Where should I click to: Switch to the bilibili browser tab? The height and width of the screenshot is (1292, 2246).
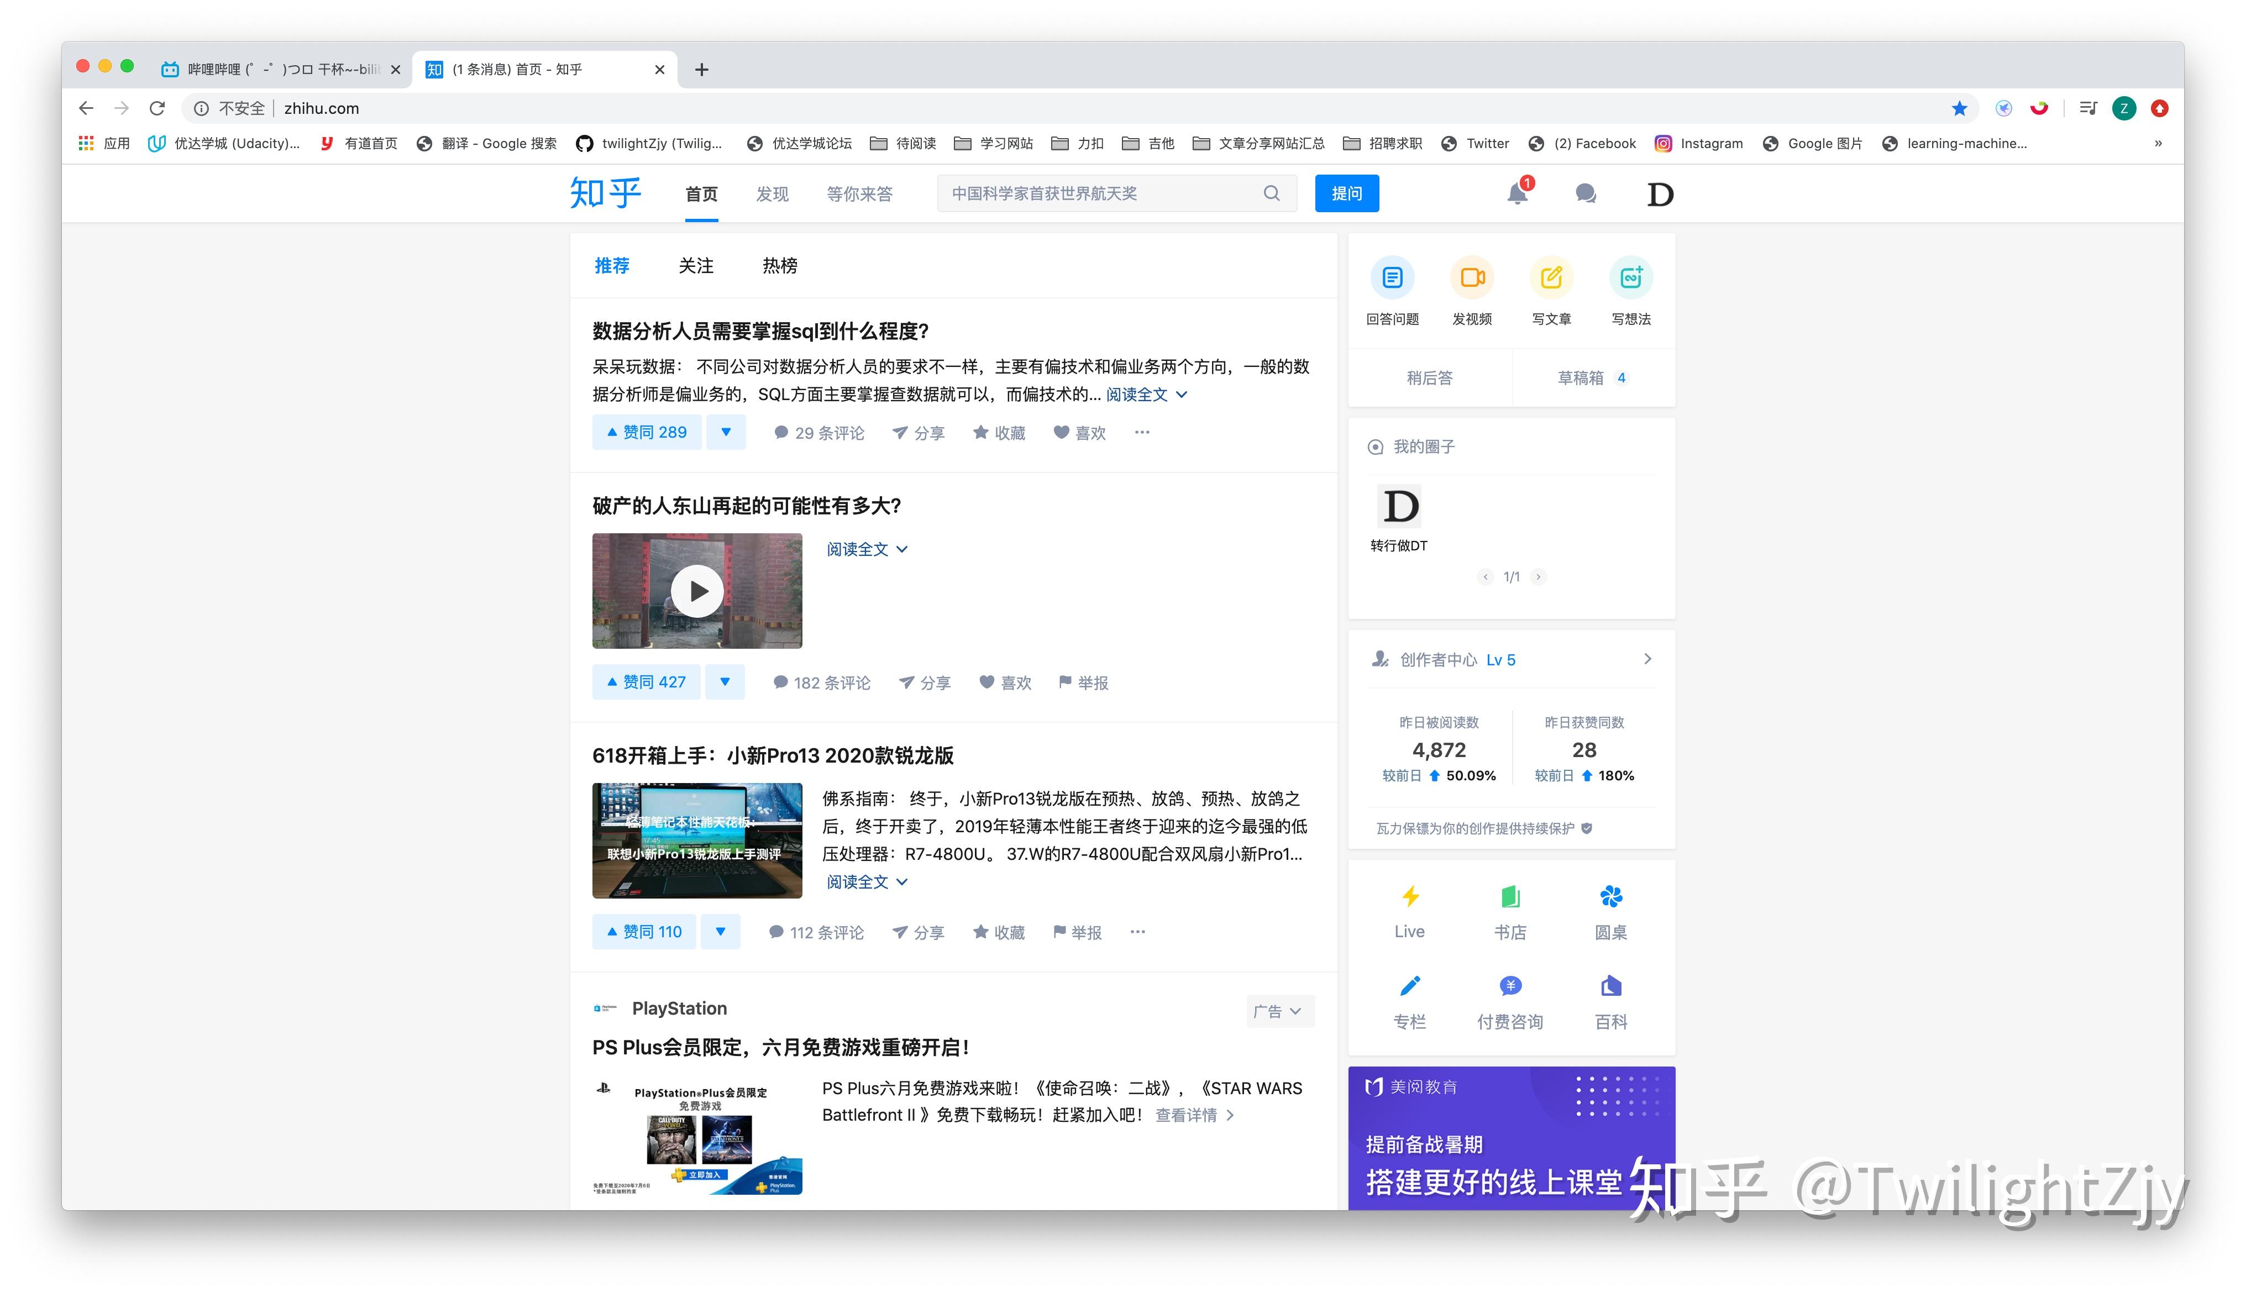[280, 69]
